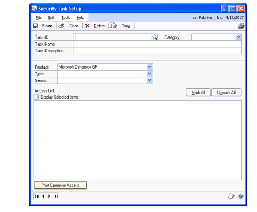Expand the Category dropdown
The width and height of the screenshot is (257, 212).
click(x=238, y=37)
